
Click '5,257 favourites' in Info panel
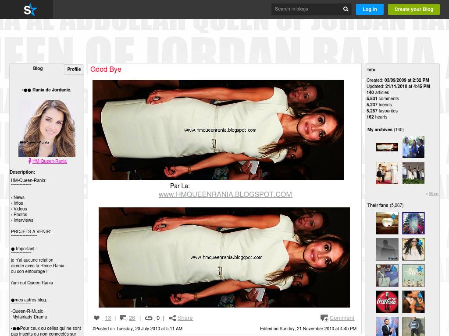pyautogui.click(x=382, y=111)
